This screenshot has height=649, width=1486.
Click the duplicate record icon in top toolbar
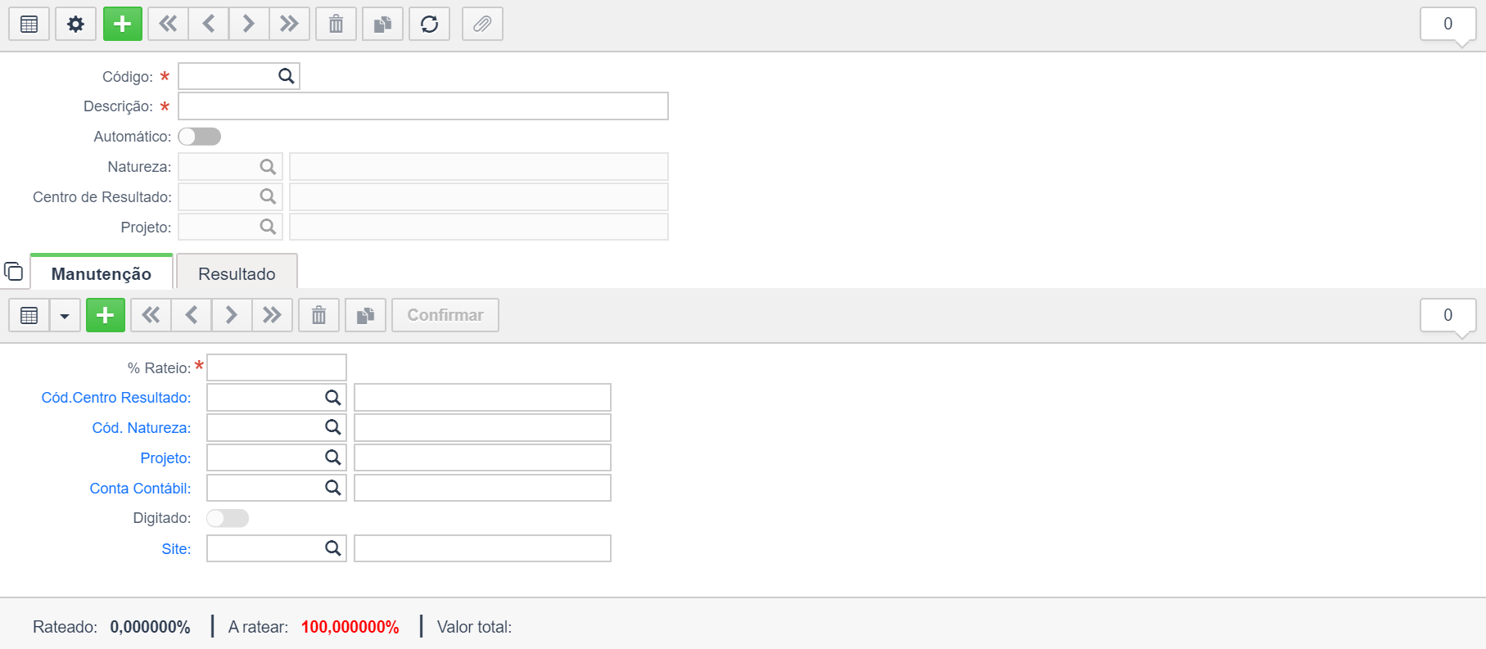[x=382, y=25]
